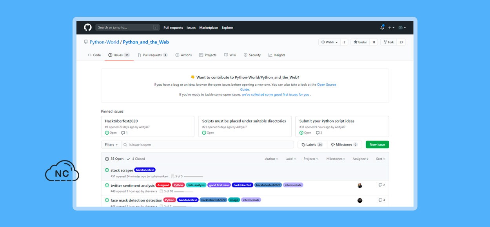The image size is (490, 227).
Task: Open the twitter sentiment analysis issue
Action: pyautogui.click(x=132, y=186)
